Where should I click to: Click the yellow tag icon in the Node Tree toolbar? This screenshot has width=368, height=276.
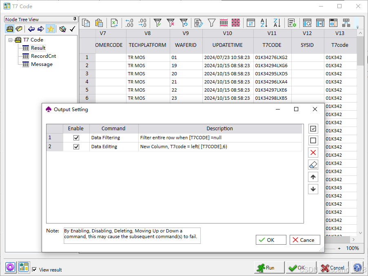19,29
